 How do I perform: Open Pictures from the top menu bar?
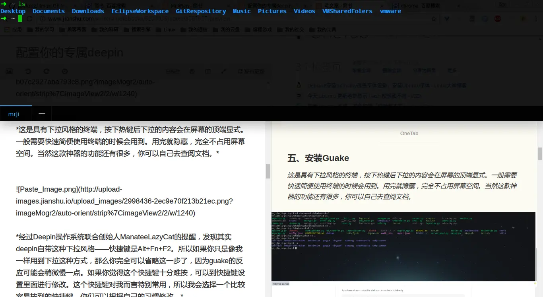272,11
